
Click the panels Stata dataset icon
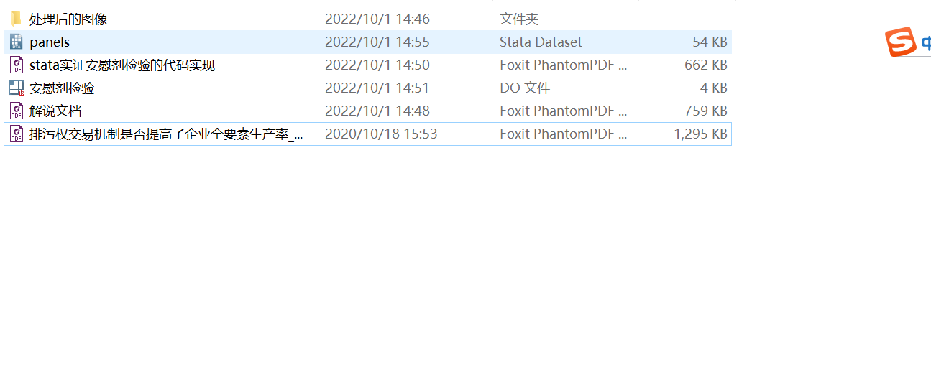tap(16, 42)
